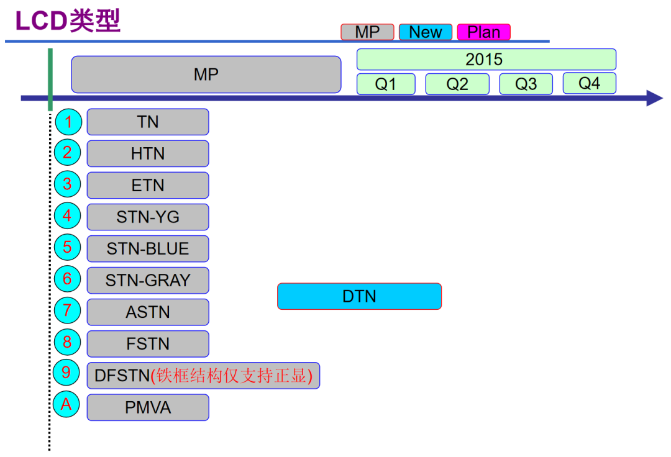Image resolution: width=671 pixels, height=457 pixels.
Task: Select the STN-GRAY box
Action: point(148,280)
